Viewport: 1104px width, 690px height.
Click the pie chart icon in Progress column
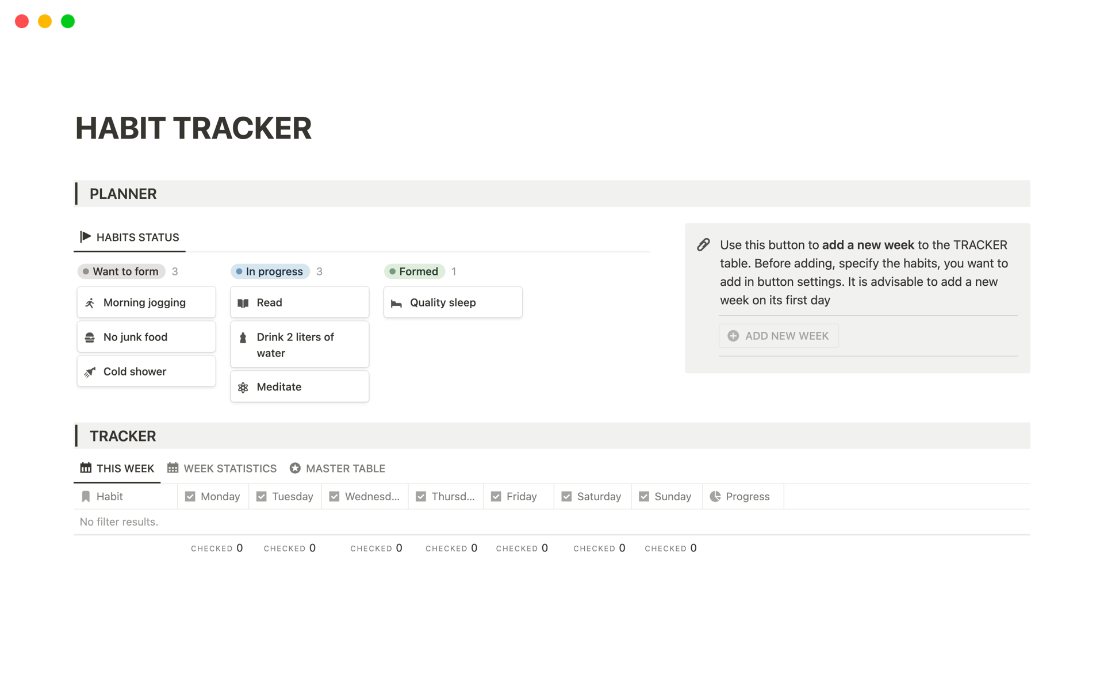point(716,496)
